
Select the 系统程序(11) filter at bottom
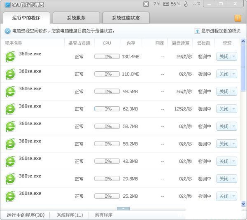click(70, 215)
